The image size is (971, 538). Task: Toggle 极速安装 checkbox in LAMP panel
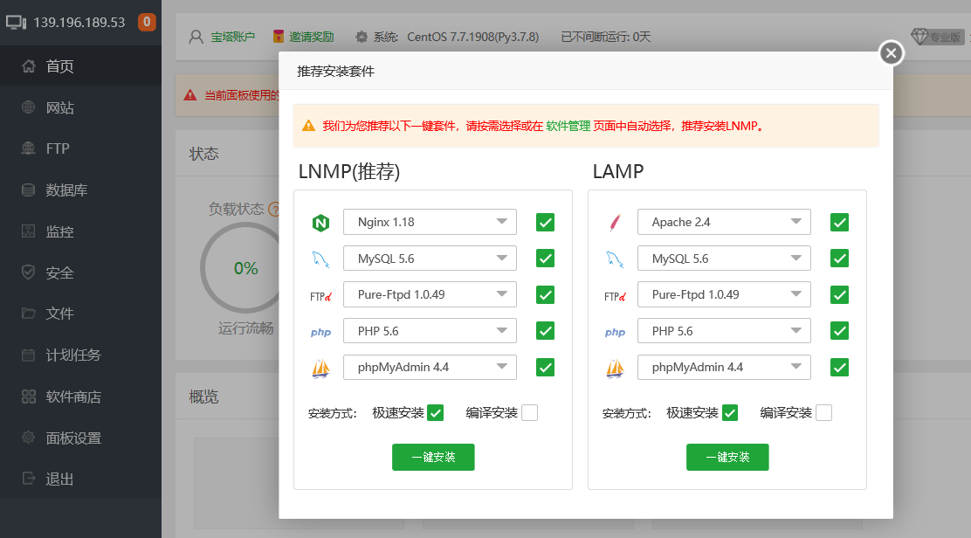point(730,412)
